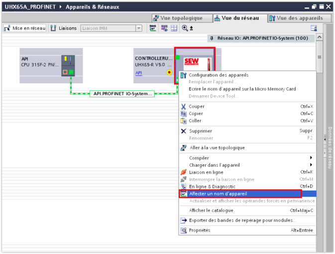
Task: Click the API link under CONTROLLER device
Action: pos(138,73)
